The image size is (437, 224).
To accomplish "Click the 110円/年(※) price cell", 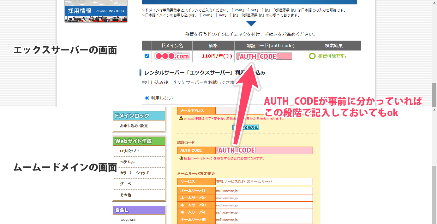I will pyautogui.click(x=213, y=56).
